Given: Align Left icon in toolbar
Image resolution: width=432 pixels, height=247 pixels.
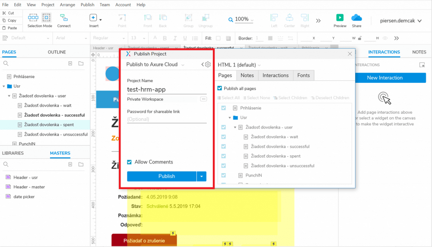Looking at the screenshot, I should 274,18.
